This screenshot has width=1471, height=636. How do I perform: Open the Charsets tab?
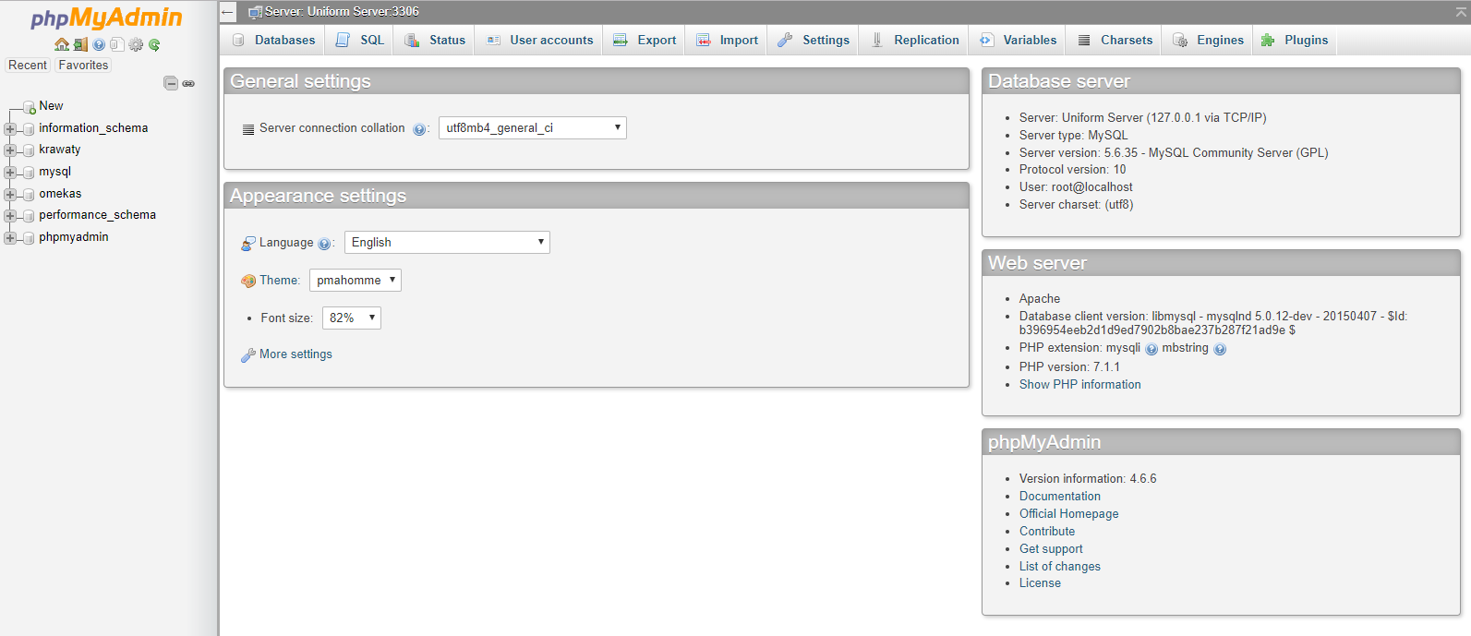click(1115, 40)
